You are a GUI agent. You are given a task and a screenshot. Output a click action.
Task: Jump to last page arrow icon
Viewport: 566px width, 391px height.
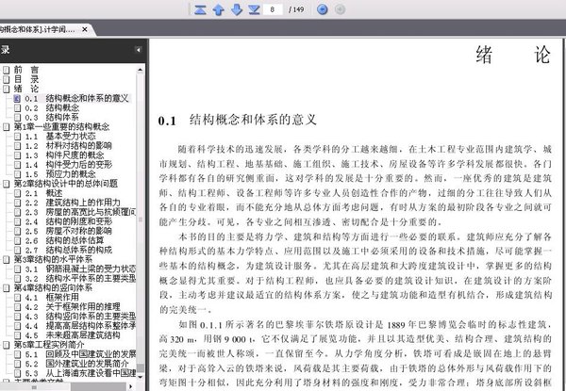(254, 9)
